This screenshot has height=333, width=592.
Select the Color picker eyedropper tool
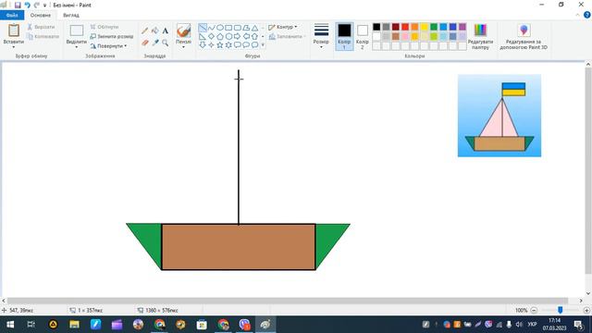[x=155, y=43]
